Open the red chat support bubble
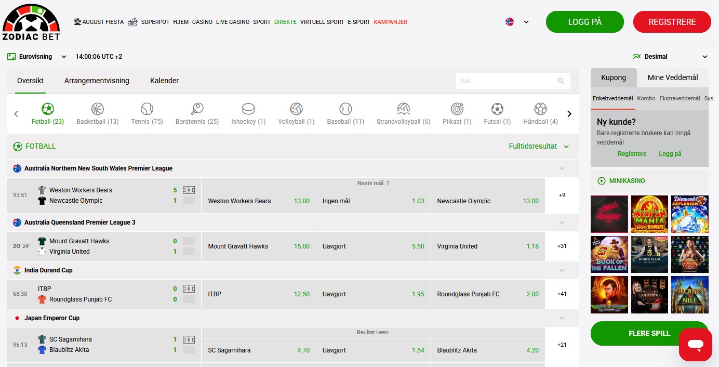 point(695,344)
